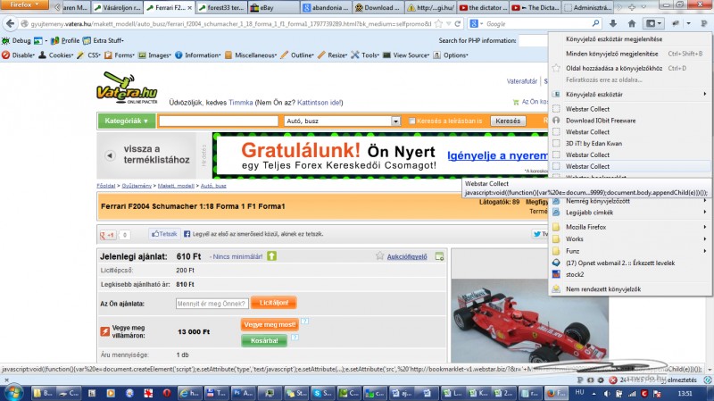The width and height of the screenshot is (714, 401).
Task: Open the Cookies web developer menu
Action: 55,55
